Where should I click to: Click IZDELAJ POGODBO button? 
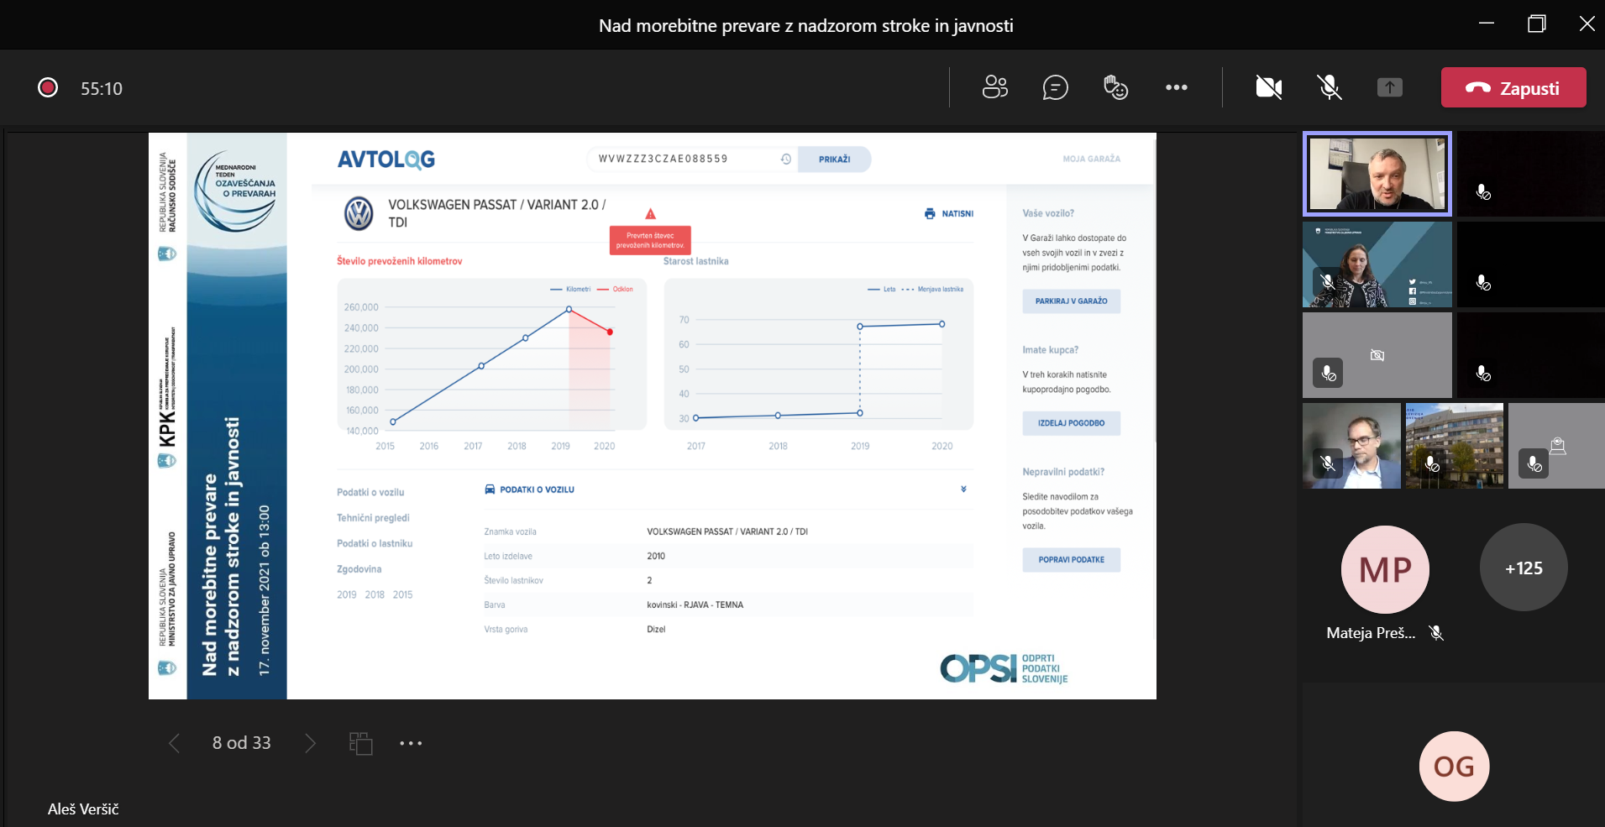click(1071, 423)
